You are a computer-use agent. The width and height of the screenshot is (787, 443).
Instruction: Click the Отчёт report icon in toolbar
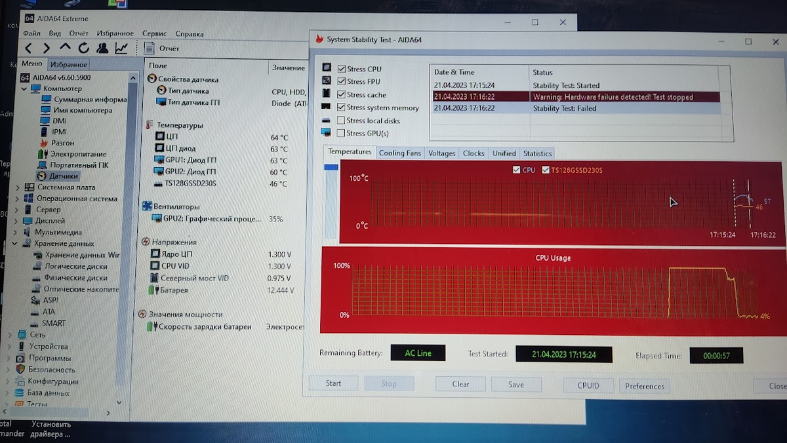click(149, 48)
